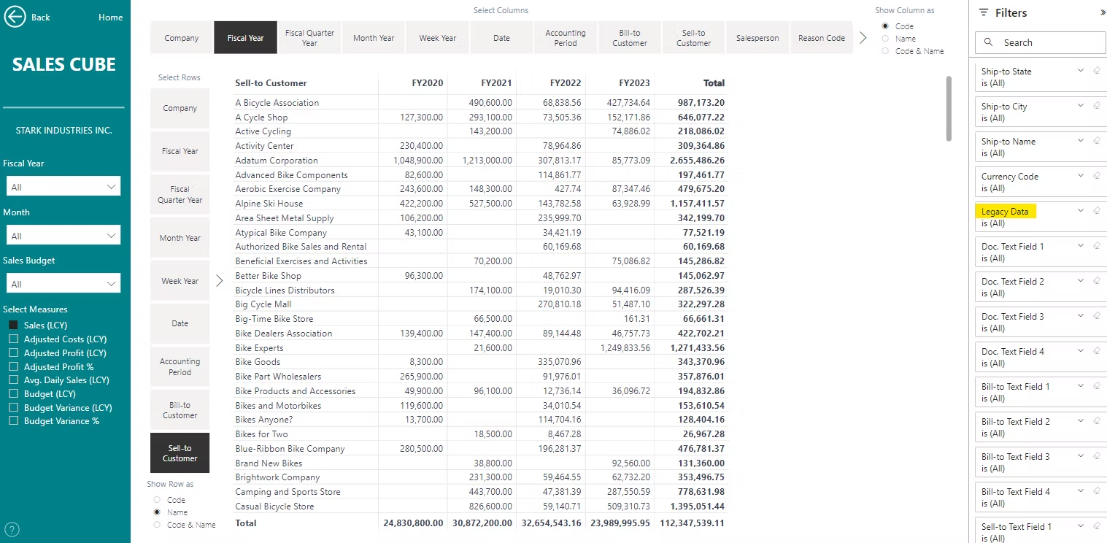1107x543 pixels.
Task: Clear the Ship-to State filter eraser icon
Action: pos(1096,71)
